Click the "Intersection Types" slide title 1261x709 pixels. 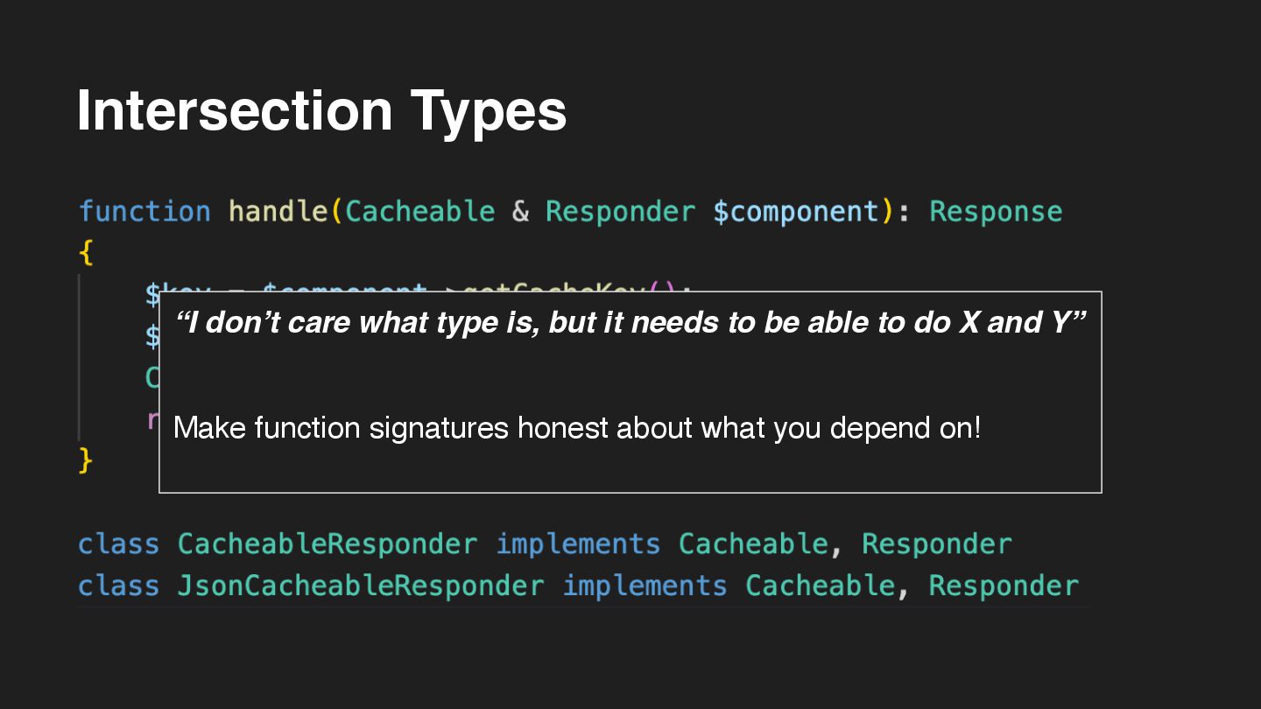coord(321,111)
